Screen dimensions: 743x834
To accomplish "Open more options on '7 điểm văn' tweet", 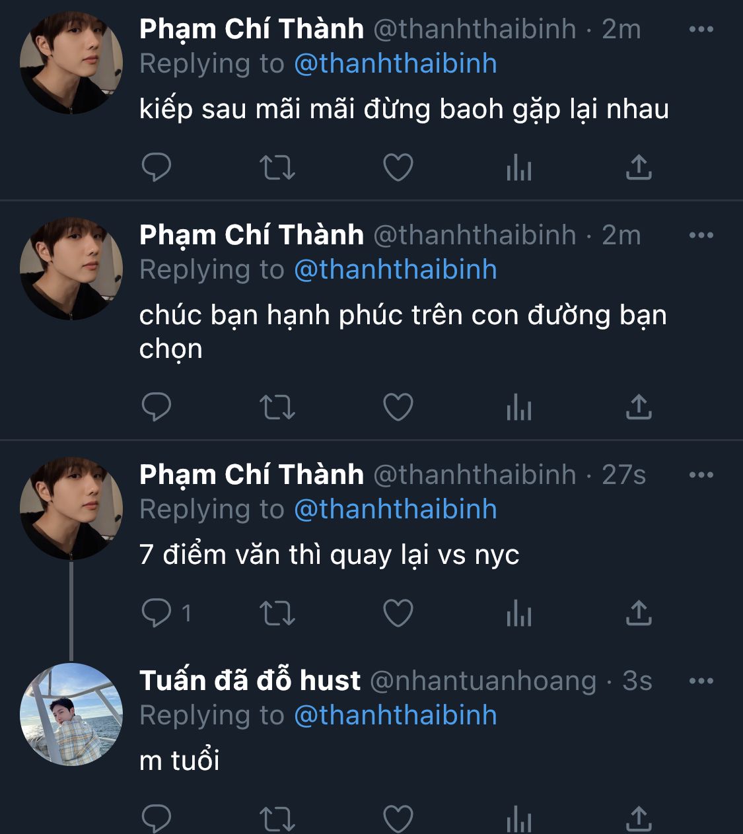I will tap(701, 475).
